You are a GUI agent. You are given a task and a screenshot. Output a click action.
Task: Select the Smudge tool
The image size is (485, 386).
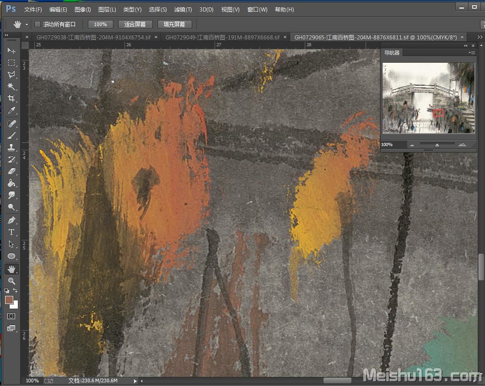[x=11, y=195]
